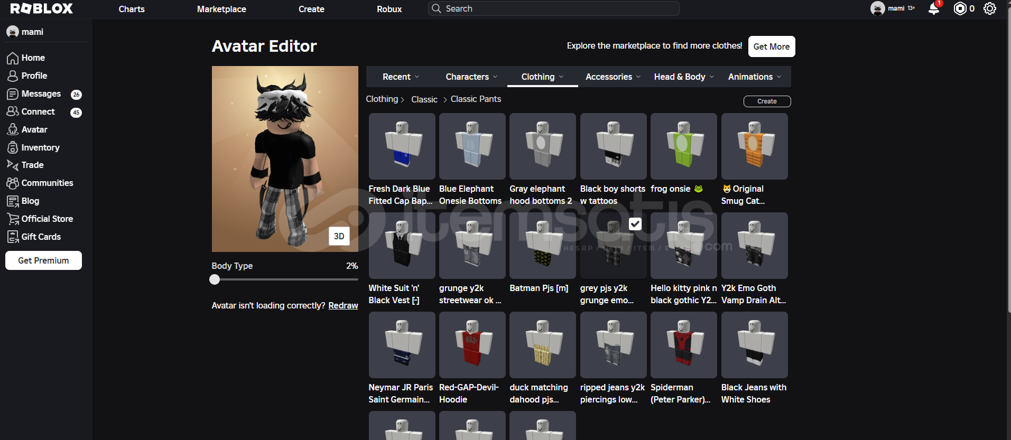
Task: Select duck matching dahood pjs thumbnail
Action: tap(543, 345)
